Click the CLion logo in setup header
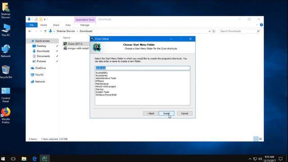The width and height of the screenshot is (288, 162). (97, 47)
